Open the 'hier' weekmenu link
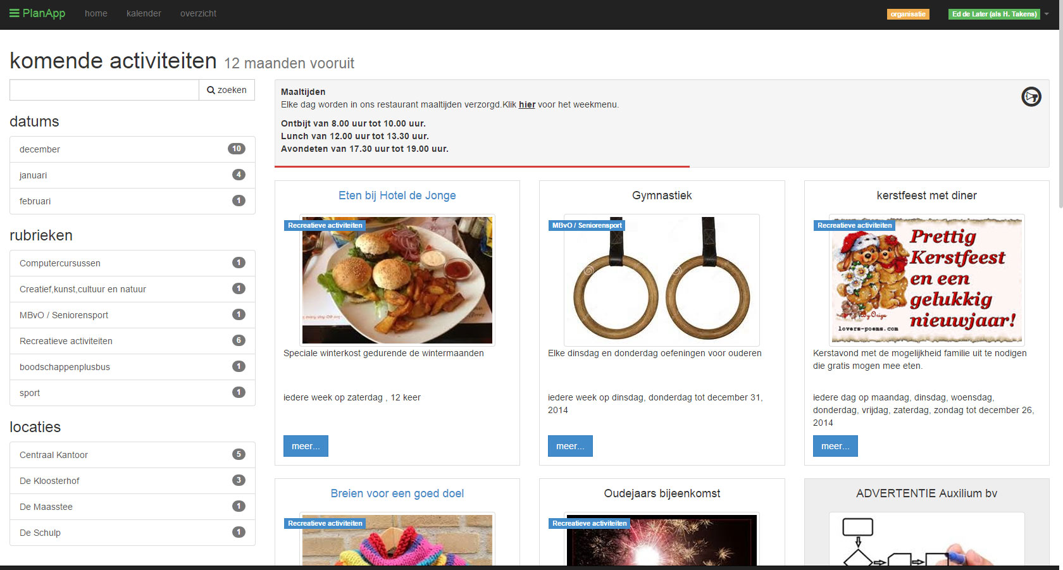The width and height of the screenshot is (1063, 570). (x=527, y=104)
